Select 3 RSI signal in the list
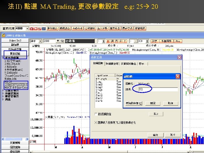The image size is (204, 153). click(11, 67)
